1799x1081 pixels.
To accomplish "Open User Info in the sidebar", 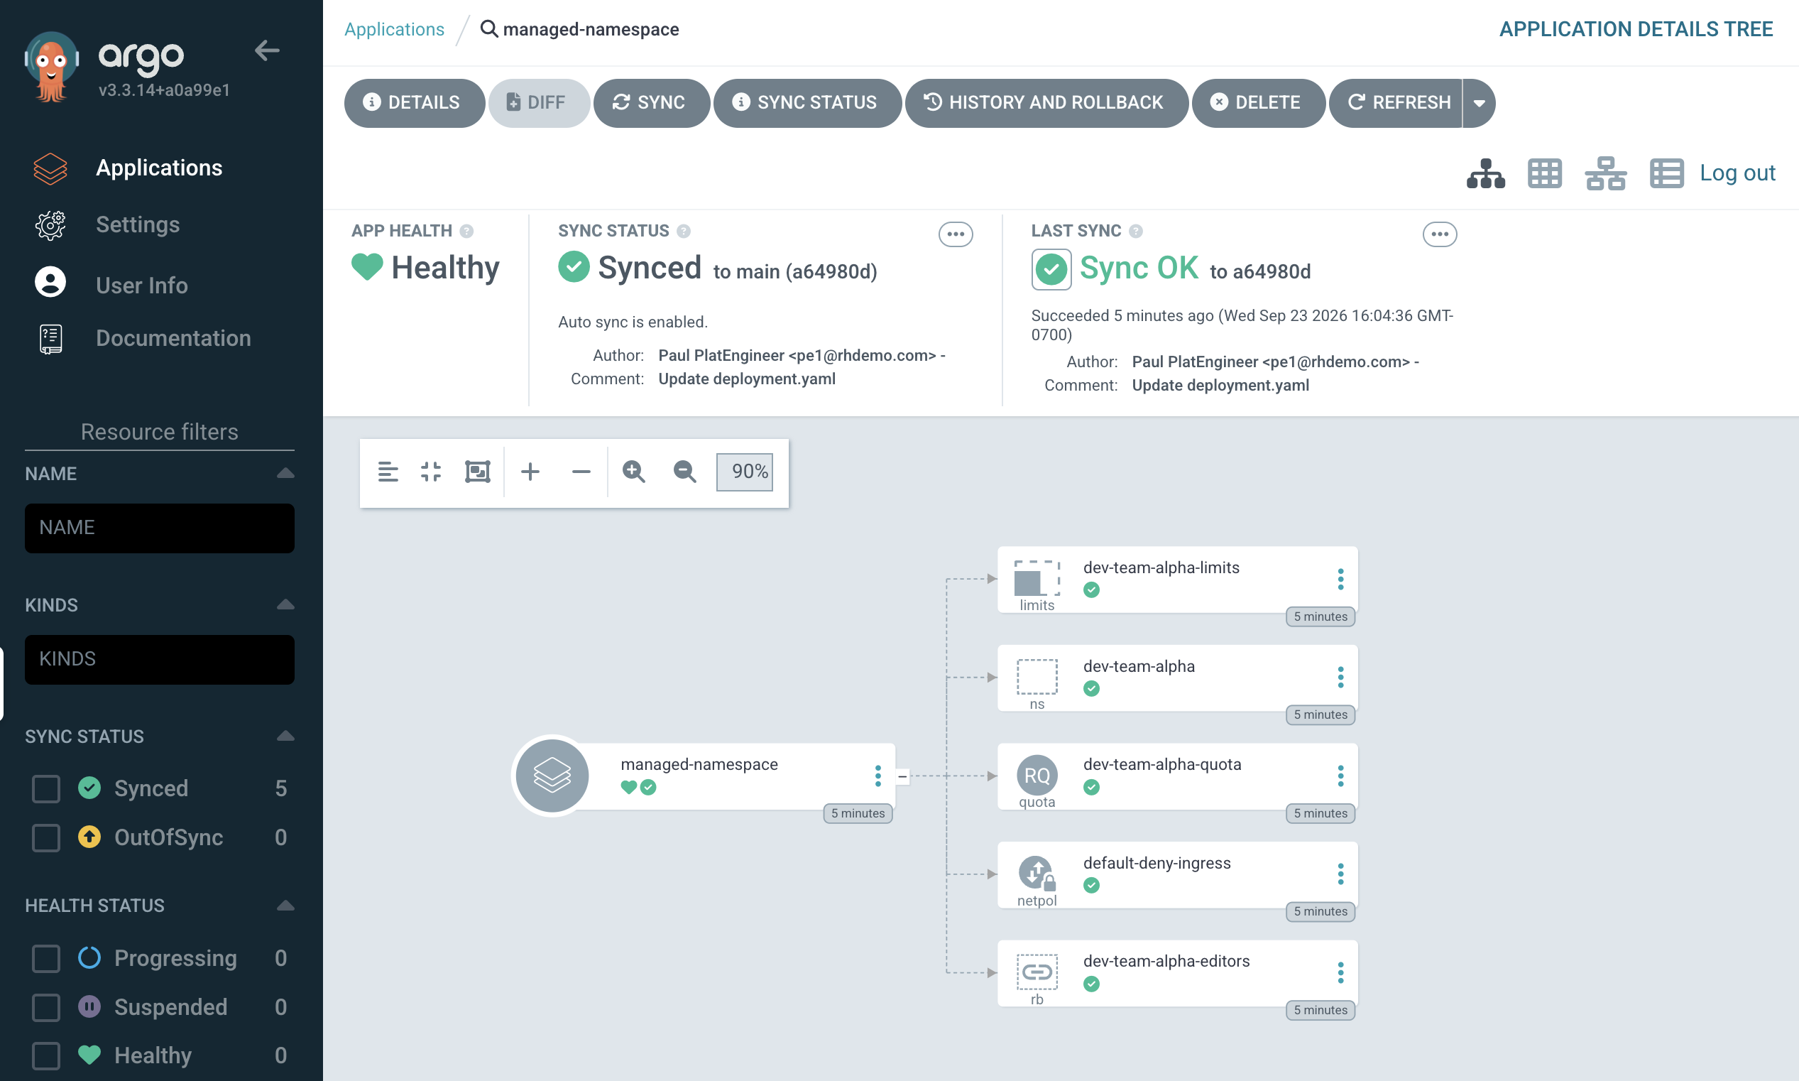I will [141, 285].
